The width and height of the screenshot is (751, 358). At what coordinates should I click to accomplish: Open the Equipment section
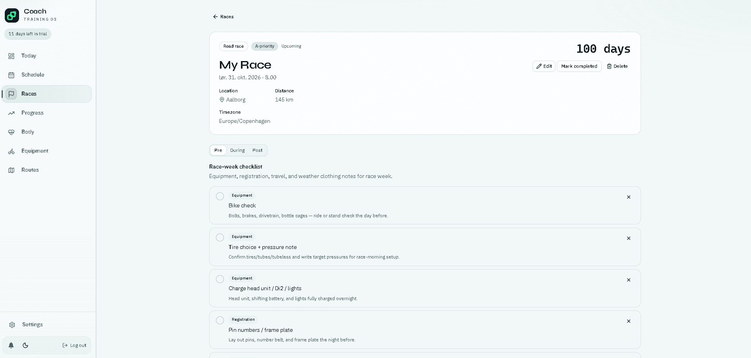[46, 151]
